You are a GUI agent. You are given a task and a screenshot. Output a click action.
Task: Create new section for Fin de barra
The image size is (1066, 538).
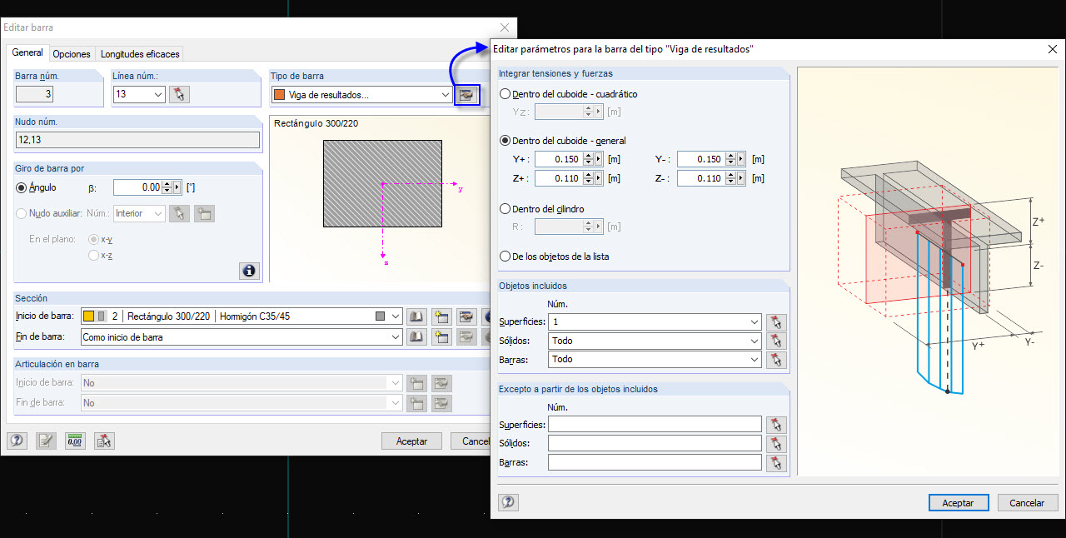441,337
